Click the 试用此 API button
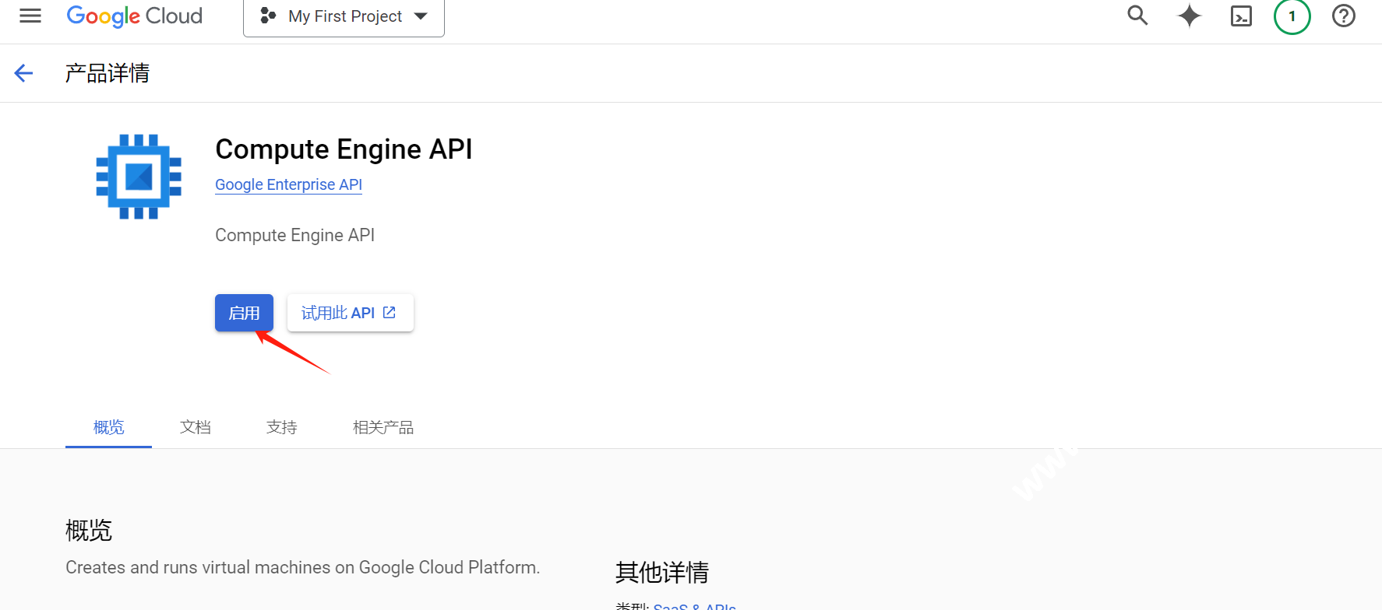 350,313
